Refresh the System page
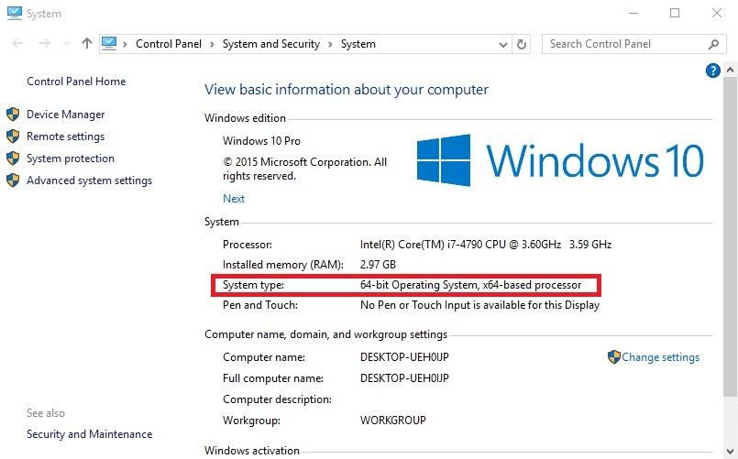Screen dimensions: 738x459 [522, 44]
